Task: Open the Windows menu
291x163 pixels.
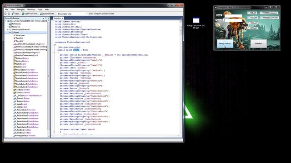Action: (x=31, y=10)
